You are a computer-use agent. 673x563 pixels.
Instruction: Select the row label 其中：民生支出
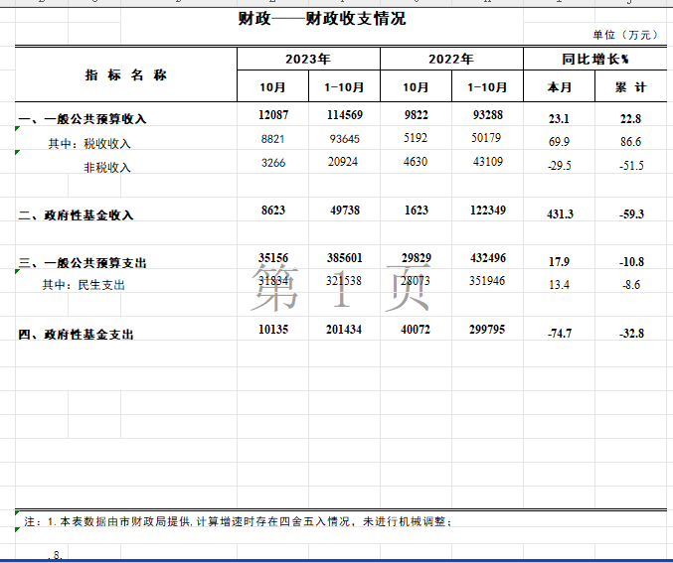click(84, 285)
